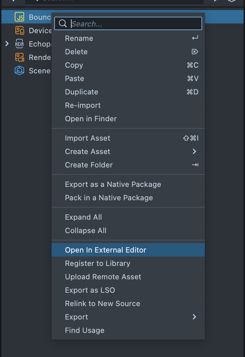245x357 pixels.
Task: Select Delete in the context menu
Action: pyautogui.click(x=76, y=52)
